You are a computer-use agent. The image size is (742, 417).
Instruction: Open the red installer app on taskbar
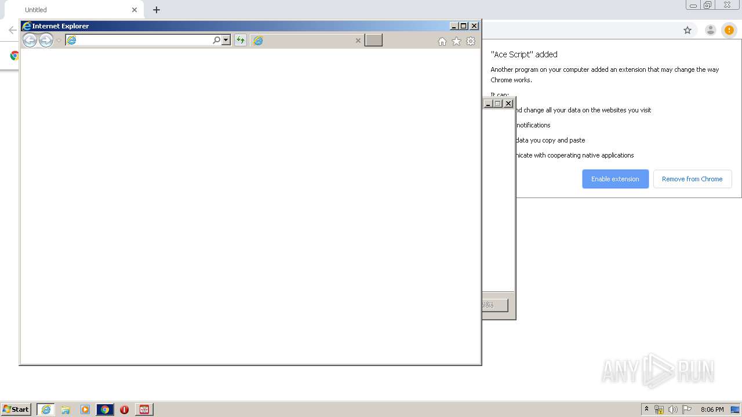pos(144,409)
